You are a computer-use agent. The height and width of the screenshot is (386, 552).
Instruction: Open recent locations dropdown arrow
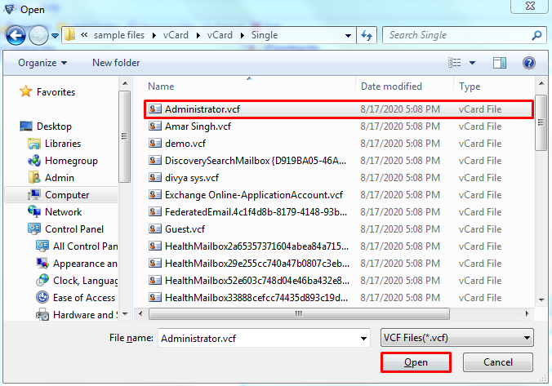tap(55, 36)
